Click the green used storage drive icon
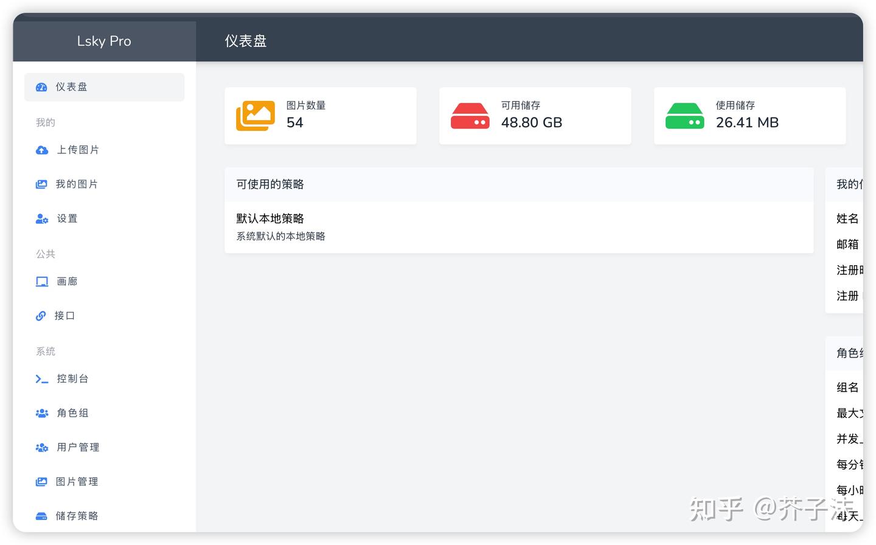876x545 pixels. (x=685, y=116)
